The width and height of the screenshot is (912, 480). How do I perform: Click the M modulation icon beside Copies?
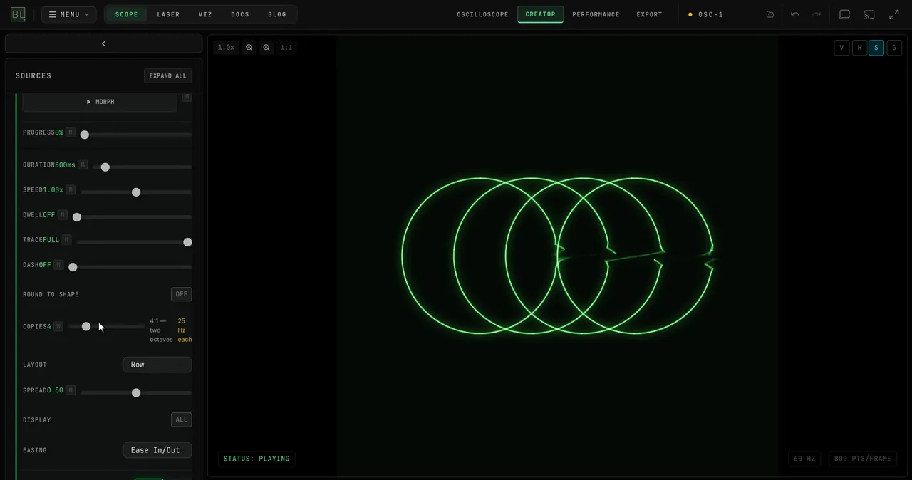coord(58,326)
